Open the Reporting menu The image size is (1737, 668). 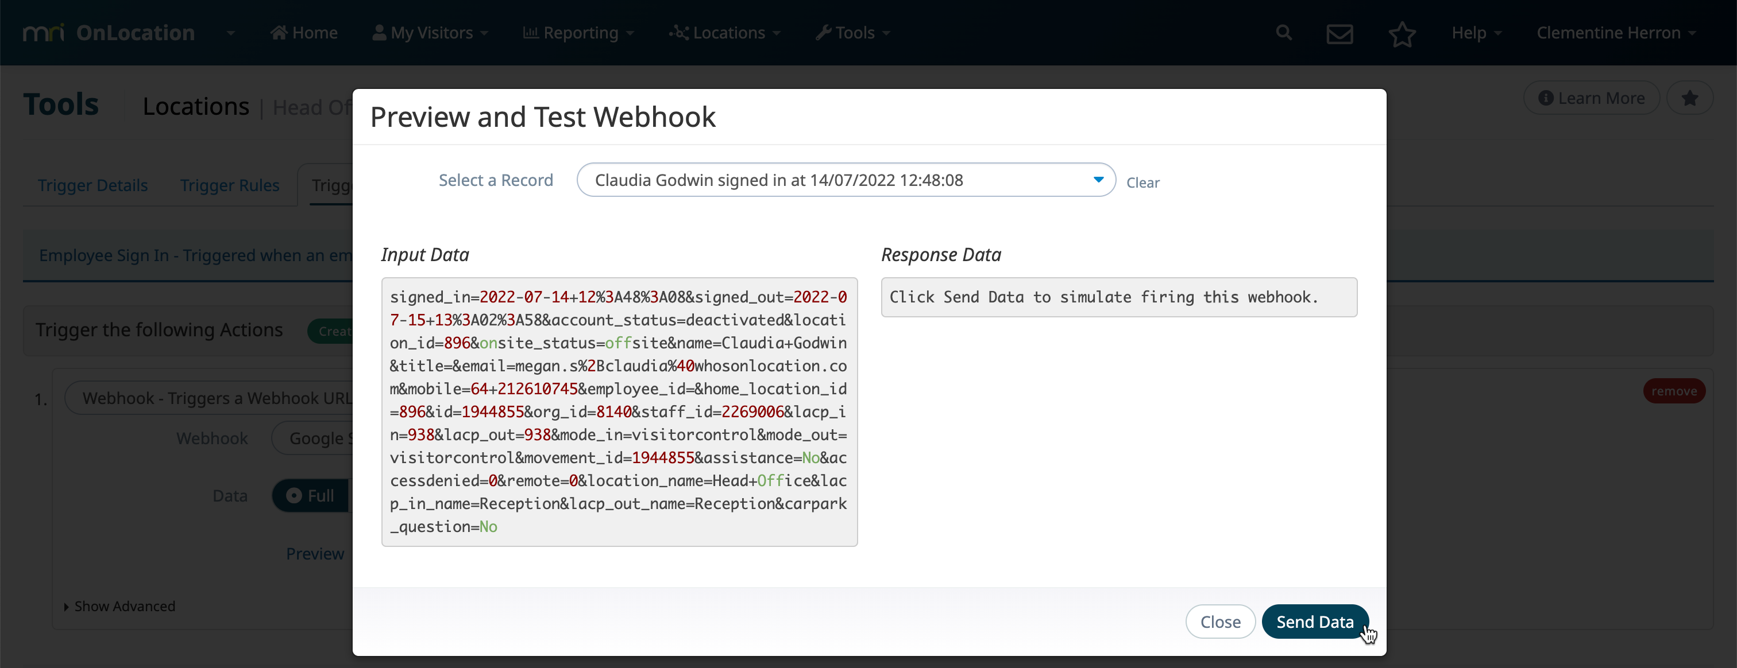tap(578, 32)
